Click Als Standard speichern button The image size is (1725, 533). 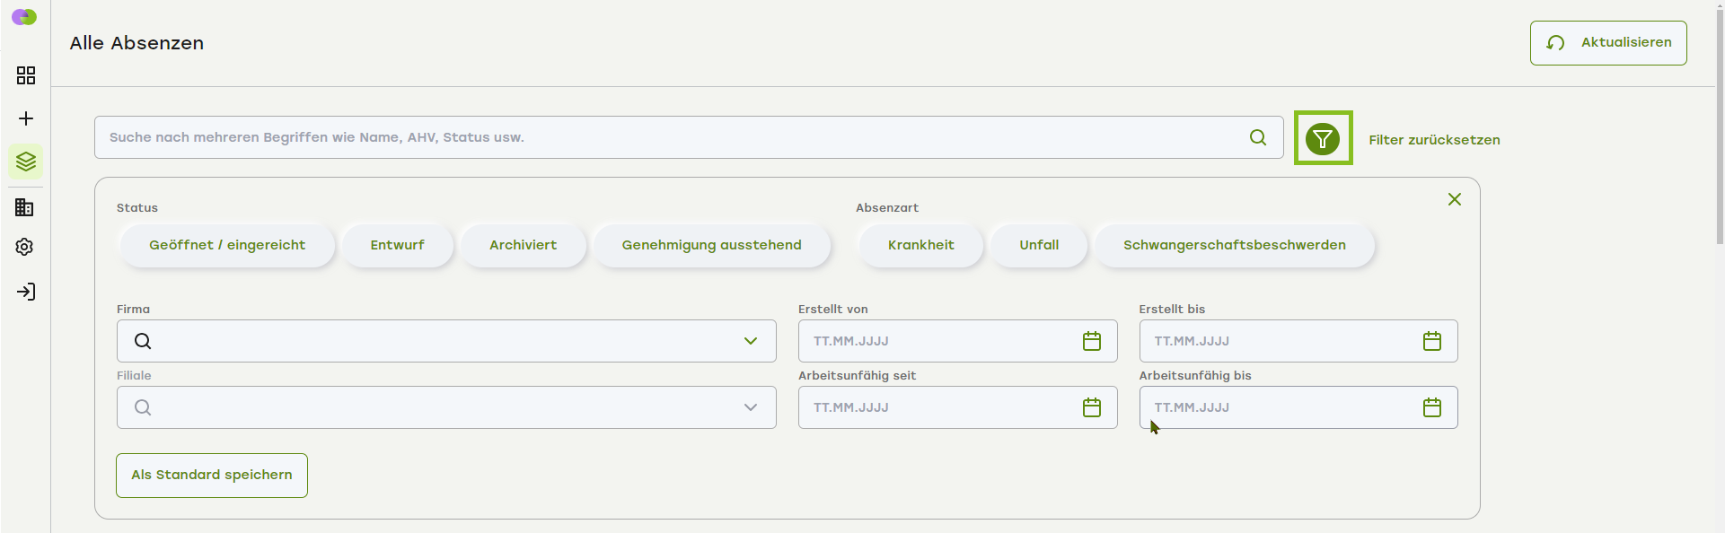click(212, 475)
